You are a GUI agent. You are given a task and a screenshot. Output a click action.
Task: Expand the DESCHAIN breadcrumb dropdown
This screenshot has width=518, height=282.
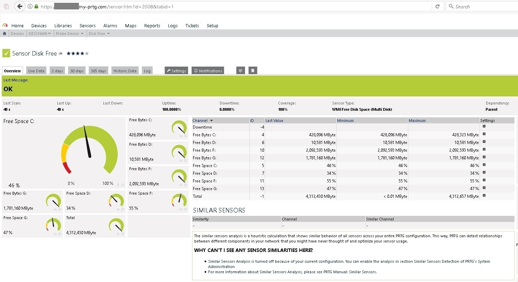click(49, 34)
